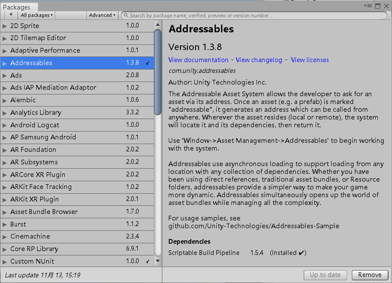Open the View changelog link

pos(259,60)
